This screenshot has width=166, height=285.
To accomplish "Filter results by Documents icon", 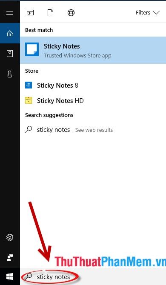I will (x=50, y=13).
